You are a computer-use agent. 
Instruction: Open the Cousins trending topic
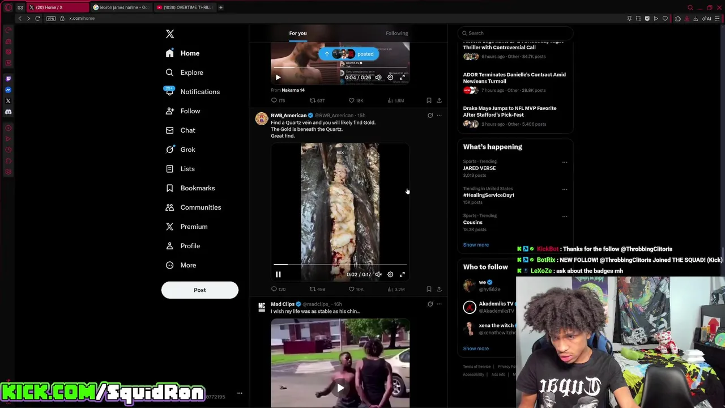pos(472,223)
